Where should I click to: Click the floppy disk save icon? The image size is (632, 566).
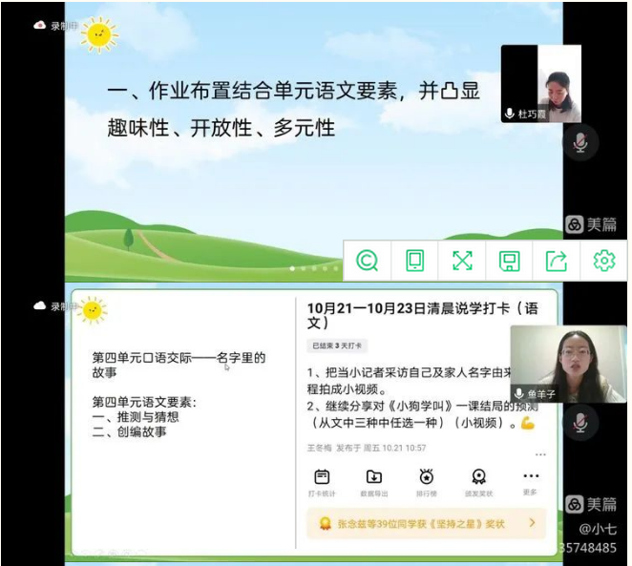pyautogui.click(x=509, y=261)
